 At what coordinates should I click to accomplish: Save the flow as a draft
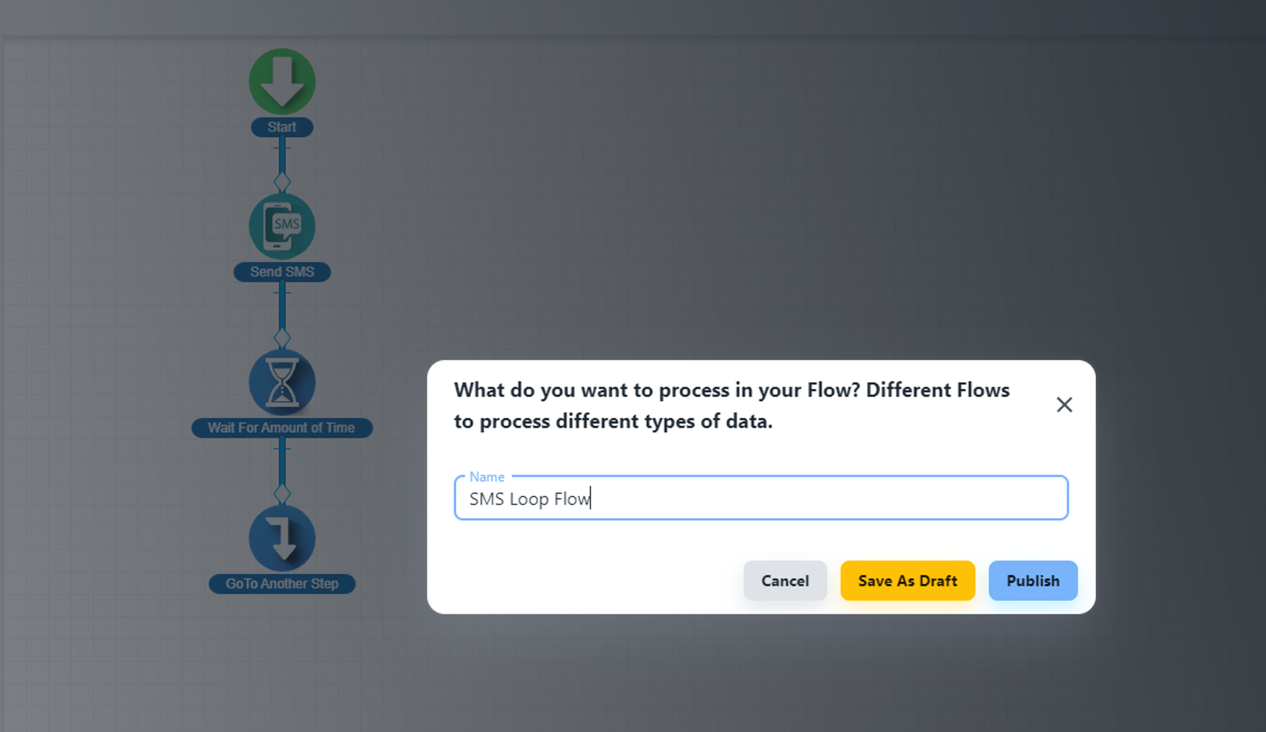click(x=907, y=581)
